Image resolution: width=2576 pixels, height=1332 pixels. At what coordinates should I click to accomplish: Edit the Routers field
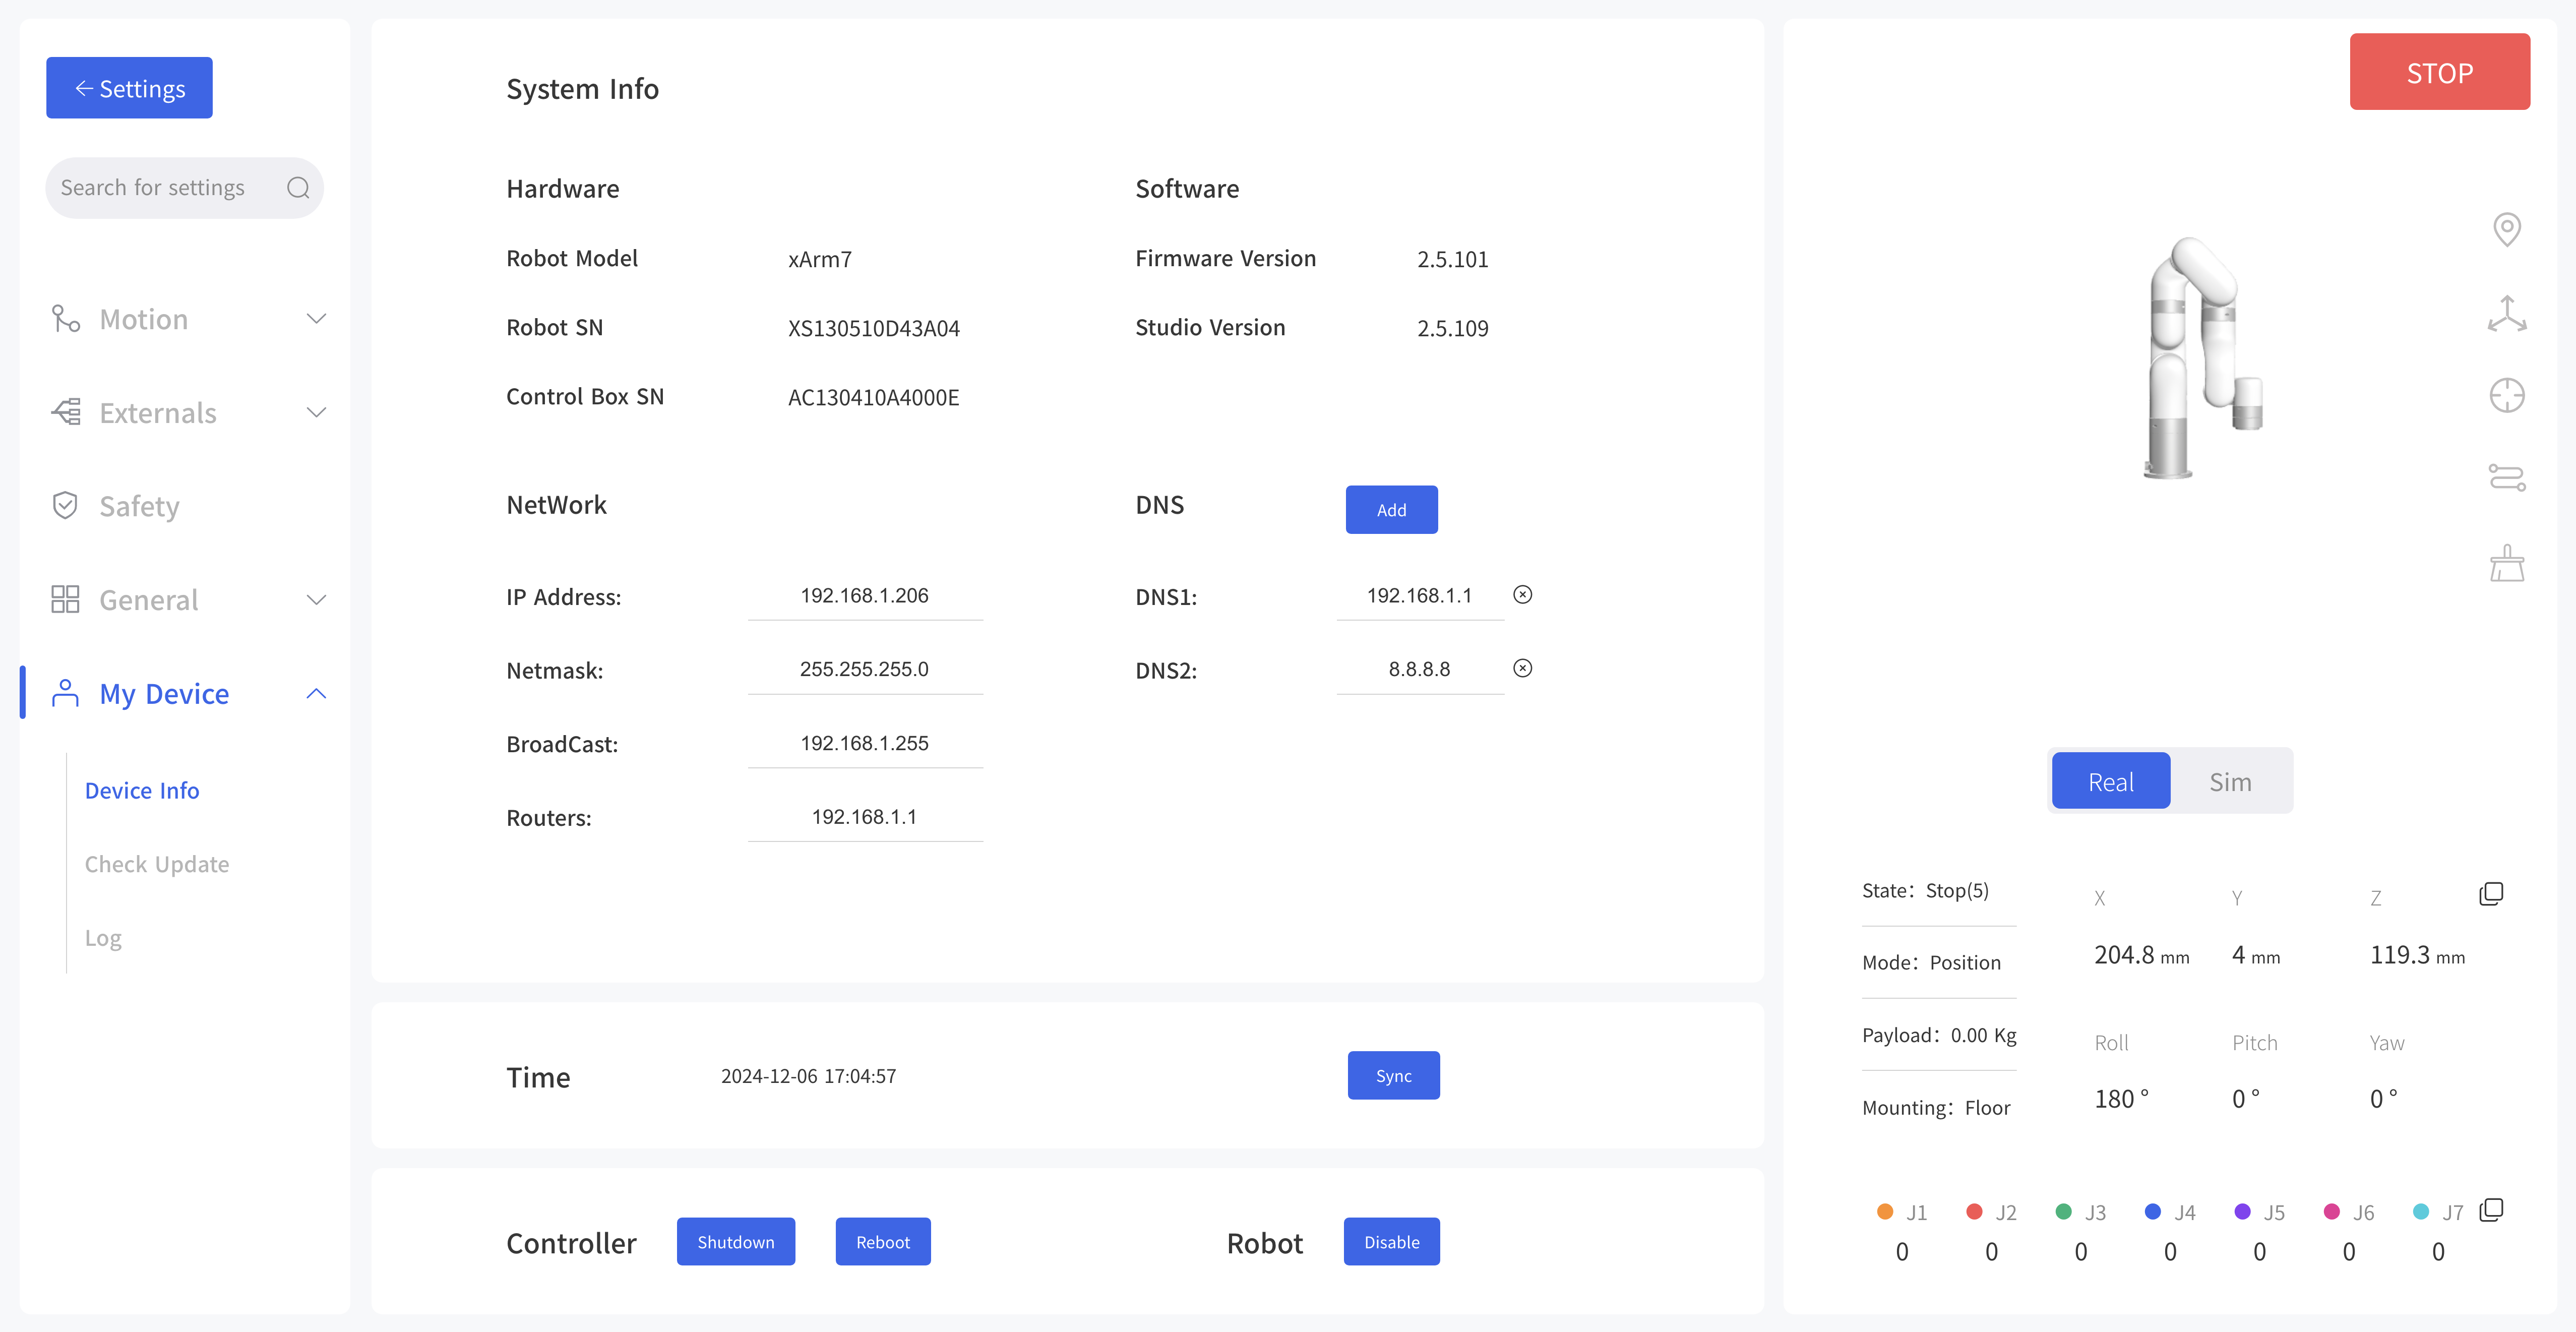click(865, 817)
